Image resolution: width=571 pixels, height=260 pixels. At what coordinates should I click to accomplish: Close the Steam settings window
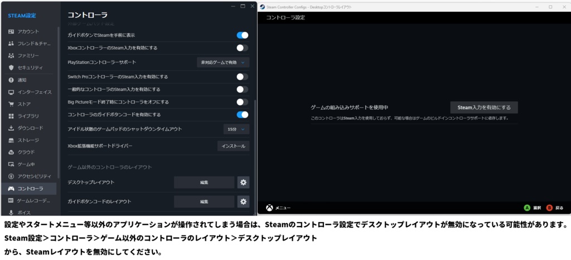tap(253, 6)
